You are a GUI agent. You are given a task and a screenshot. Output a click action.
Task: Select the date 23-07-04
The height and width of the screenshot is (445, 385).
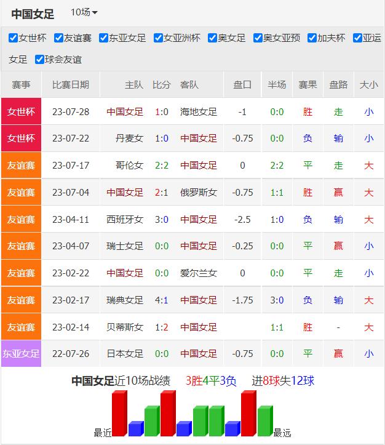coord(71,193)
